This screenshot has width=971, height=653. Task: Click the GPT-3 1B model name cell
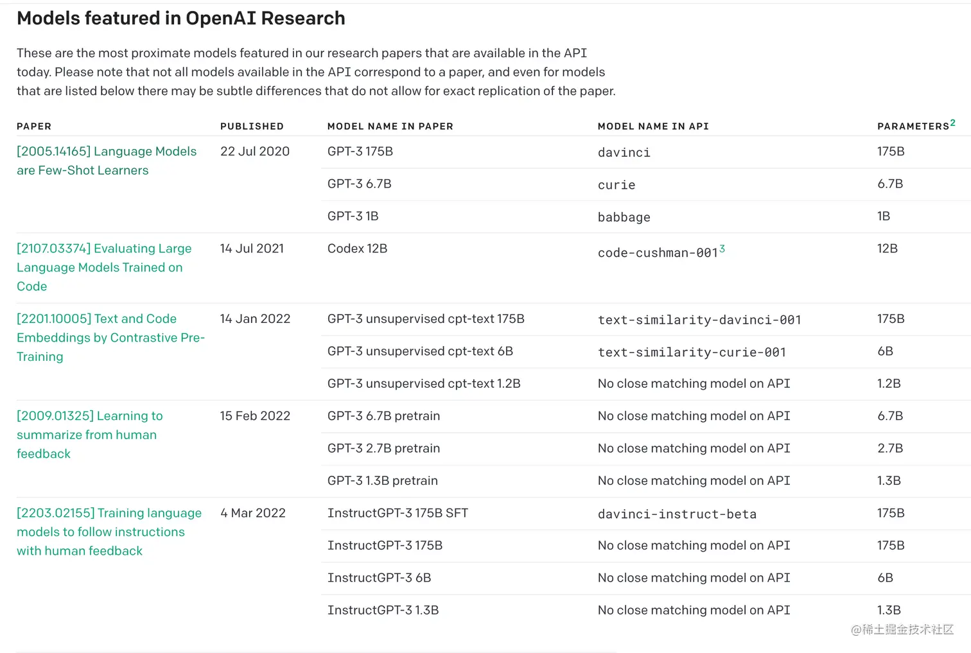click(353, 216)
